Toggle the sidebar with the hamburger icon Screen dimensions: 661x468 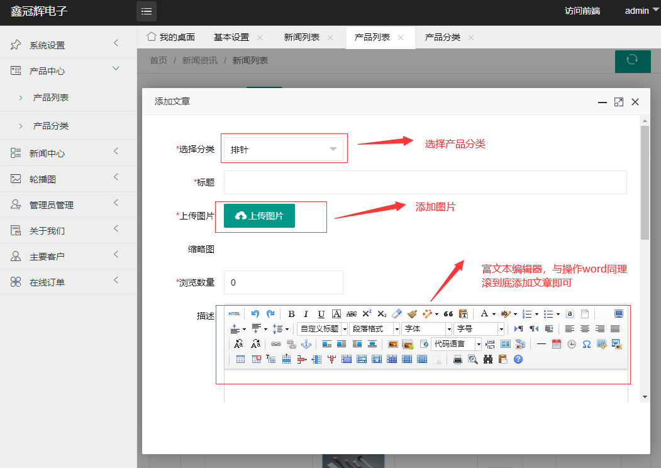(x=147, y=11)
